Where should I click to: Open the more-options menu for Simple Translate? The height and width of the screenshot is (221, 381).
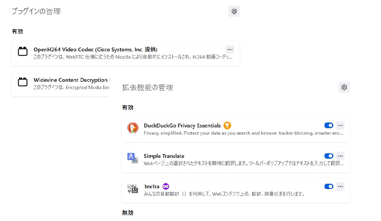point(340,156)
